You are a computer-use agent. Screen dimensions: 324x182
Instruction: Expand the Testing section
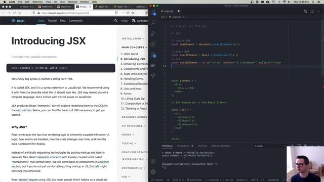click(129, 143)
